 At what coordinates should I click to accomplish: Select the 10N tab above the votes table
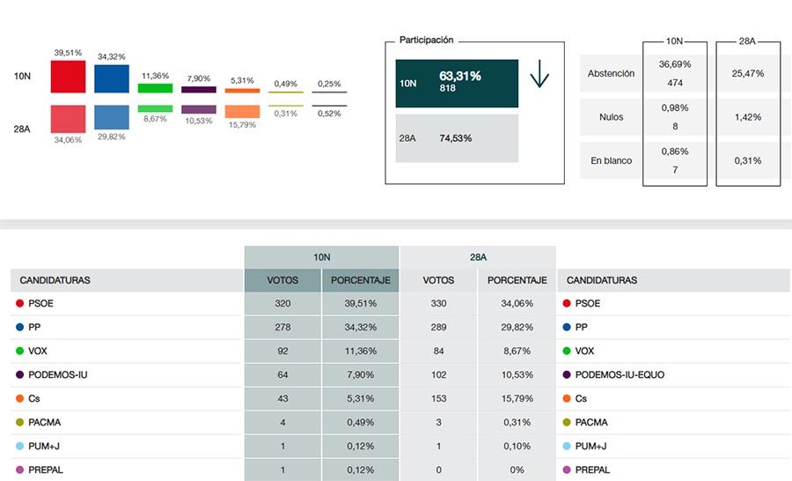[322, 257]
